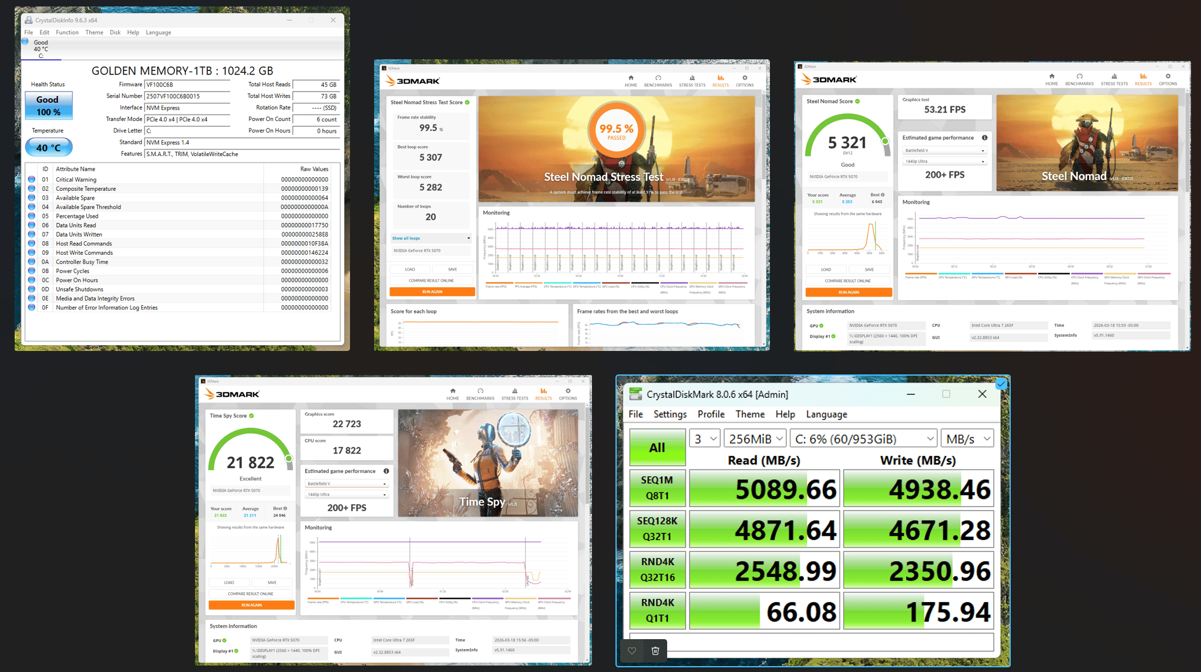This screenshot has width=1201, height=672.
Task: Click info icon beside Time Spy estimated game performance
Action: point(386,471)
